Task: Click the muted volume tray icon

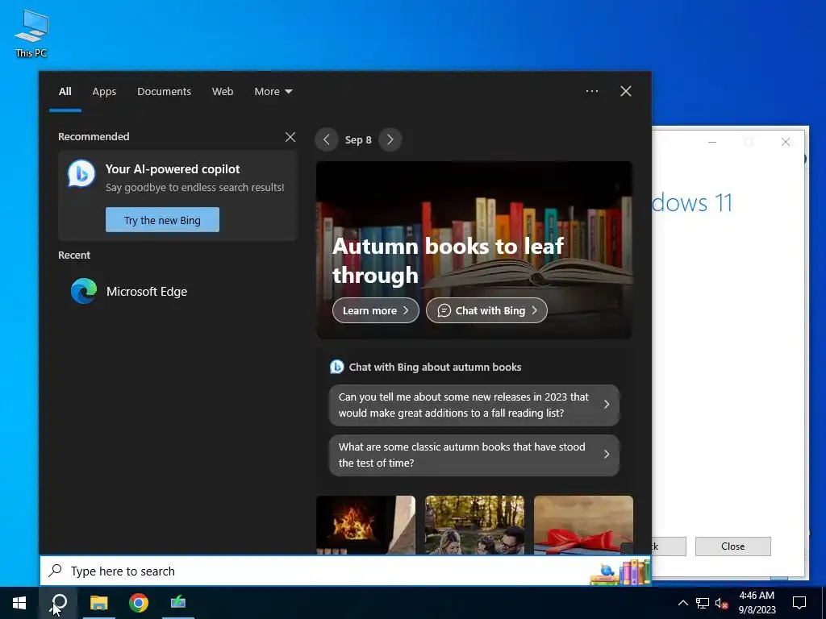Action: coord(722,603)
